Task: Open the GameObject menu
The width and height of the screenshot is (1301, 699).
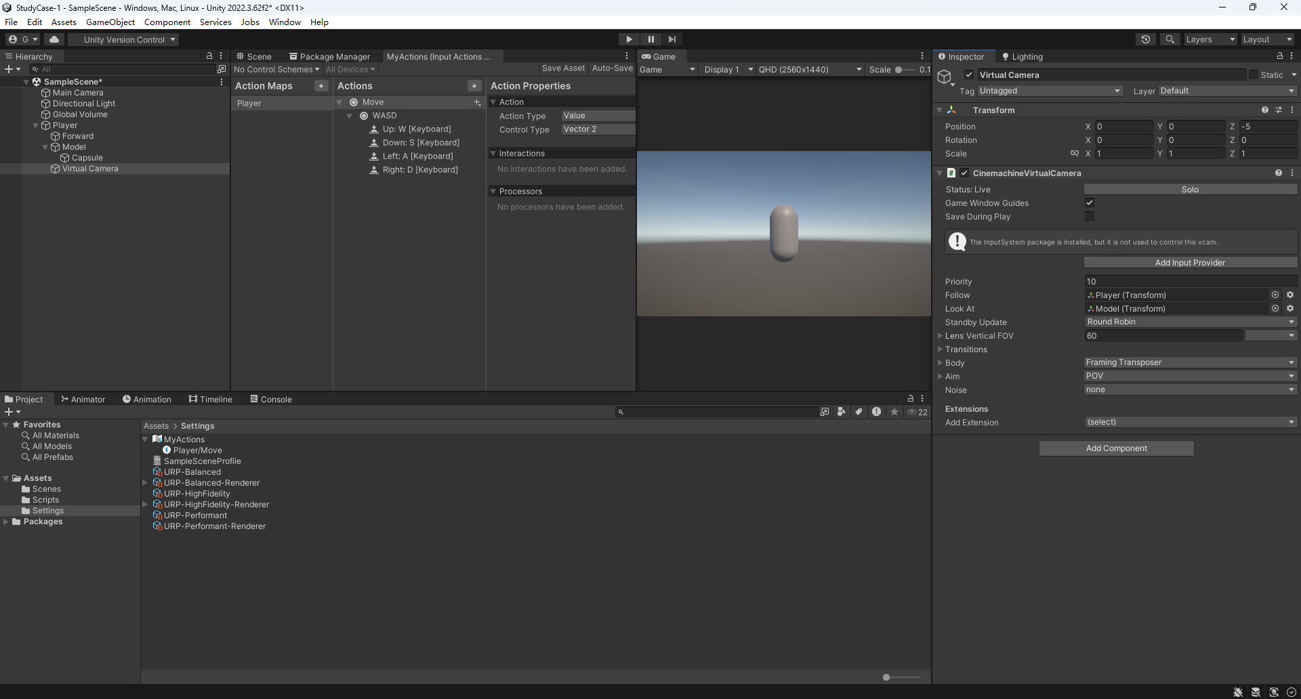Action: click(x=110, y=22)
